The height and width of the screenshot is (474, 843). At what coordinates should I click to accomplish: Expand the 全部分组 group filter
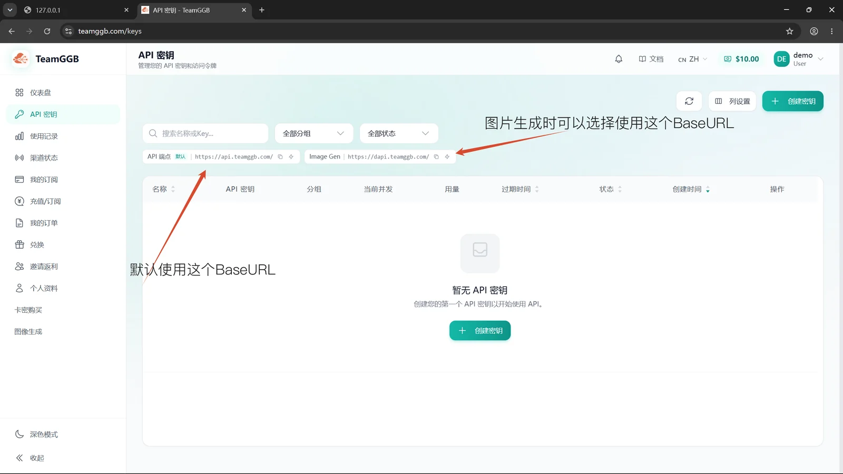coord(313,134)
